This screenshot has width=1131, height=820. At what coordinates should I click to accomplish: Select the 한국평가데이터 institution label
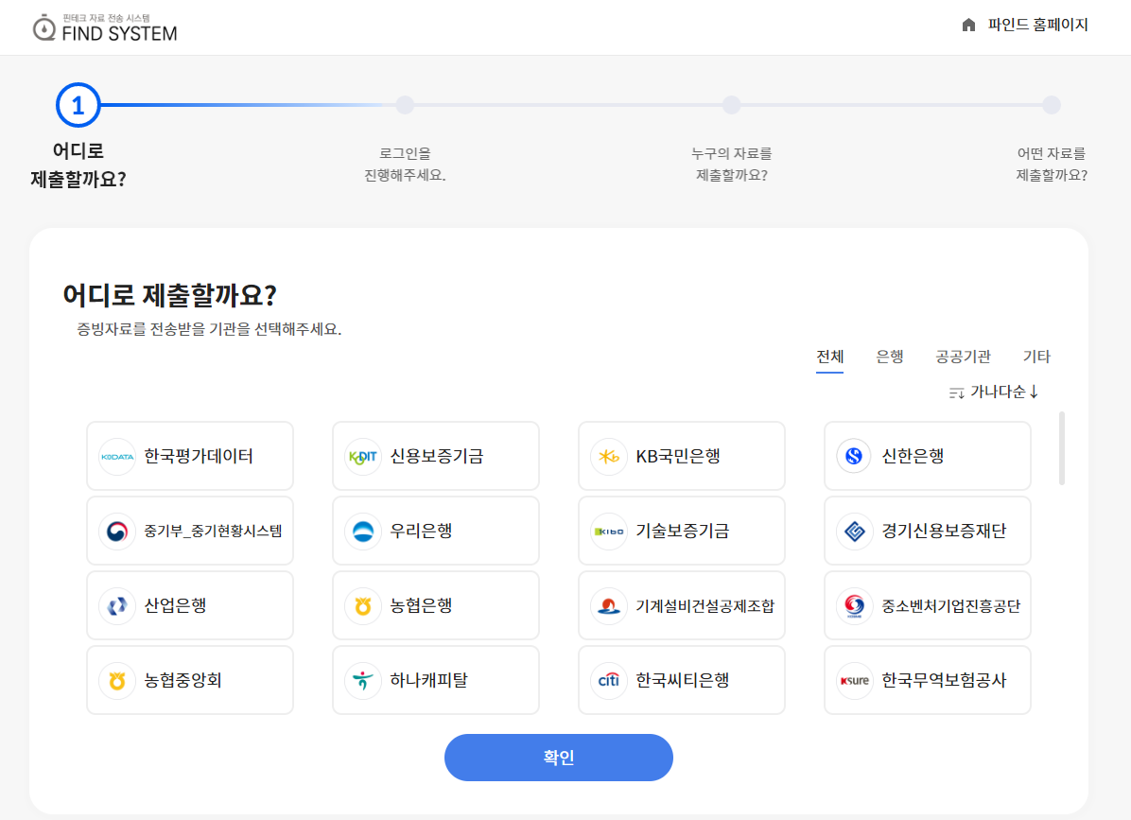point(199,457)
